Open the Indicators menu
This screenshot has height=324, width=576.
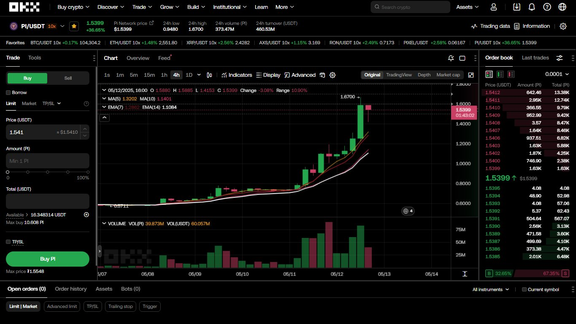tap(237, 75)
